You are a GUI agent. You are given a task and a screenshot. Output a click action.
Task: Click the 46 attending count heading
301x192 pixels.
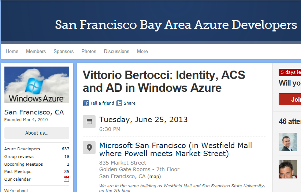coord(290,121)
